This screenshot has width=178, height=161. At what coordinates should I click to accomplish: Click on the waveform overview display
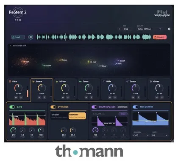tap(93, 37)
